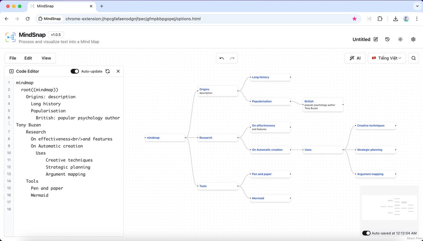Select the Strategic planning node
The width and height of the screenshot is (423, 241).
click(375, 150)
